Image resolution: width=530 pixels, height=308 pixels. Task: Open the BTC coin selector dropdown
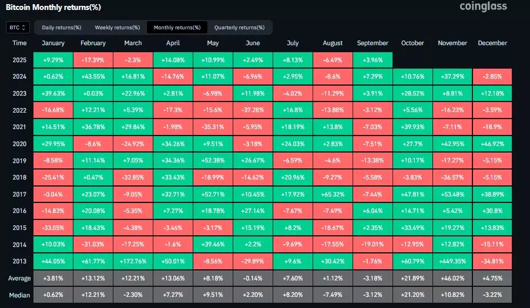(x=18, y=28)
